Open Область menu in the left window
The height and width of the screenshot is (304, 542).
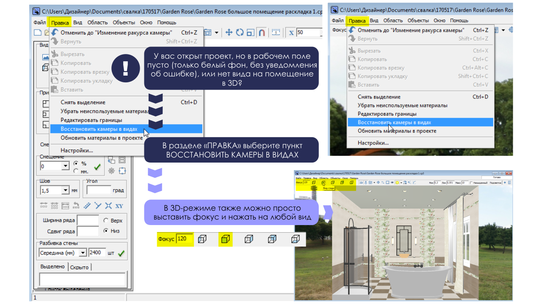(97, 22)
